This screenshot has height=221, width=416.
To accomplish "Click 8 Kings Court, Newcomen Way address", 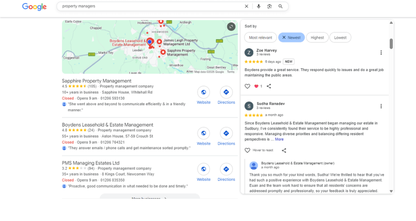I will point(128,174).
